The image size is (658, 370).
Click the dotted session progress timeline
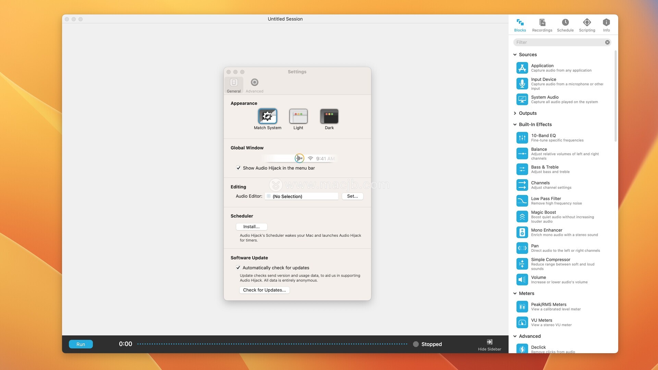(272, 344)
